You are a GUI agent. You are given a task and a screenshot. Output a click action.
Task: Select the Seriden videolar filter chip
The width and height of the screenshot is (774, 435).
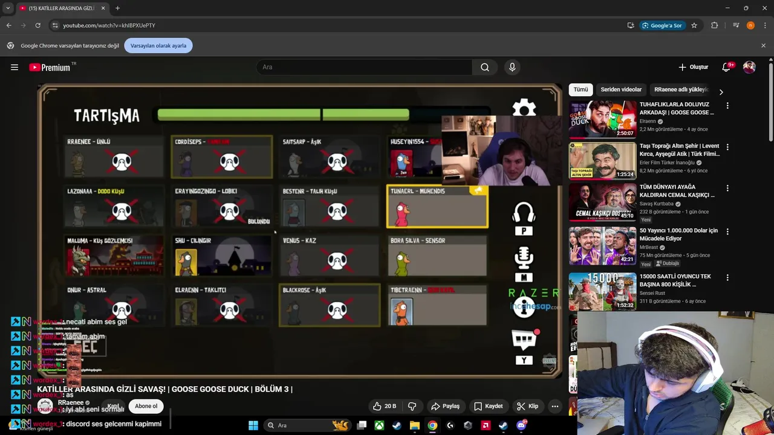[621, 89]
